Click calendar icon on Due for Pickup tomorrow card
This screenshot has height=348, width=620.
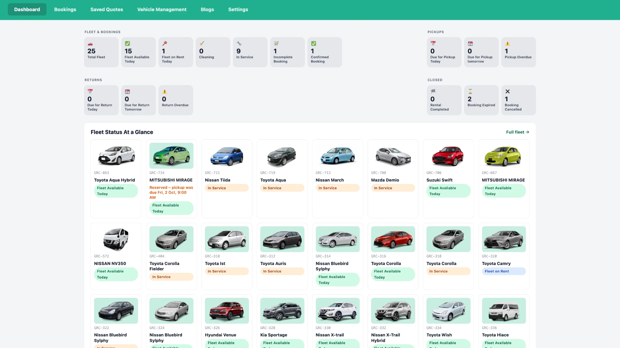[x=470, y=44]
